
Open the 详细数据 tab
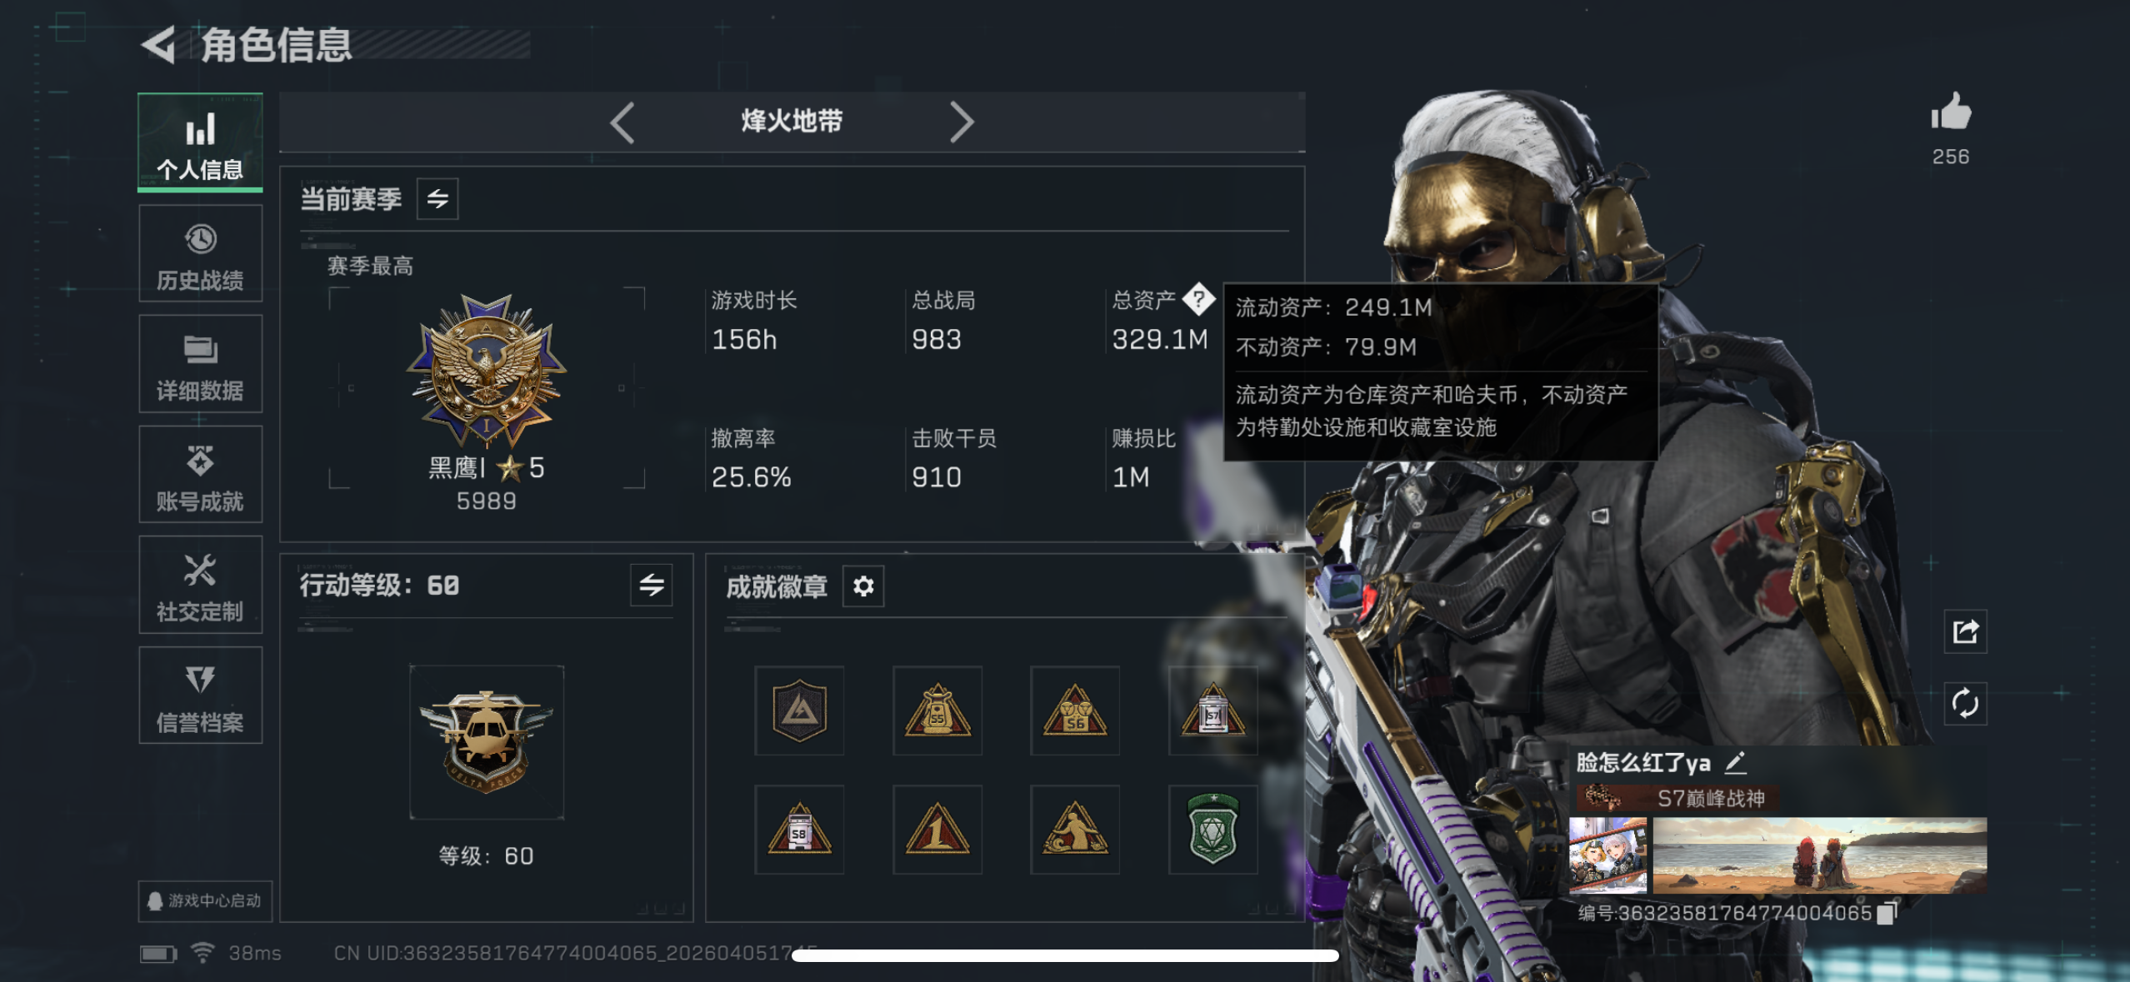click(x=201, y=365)
